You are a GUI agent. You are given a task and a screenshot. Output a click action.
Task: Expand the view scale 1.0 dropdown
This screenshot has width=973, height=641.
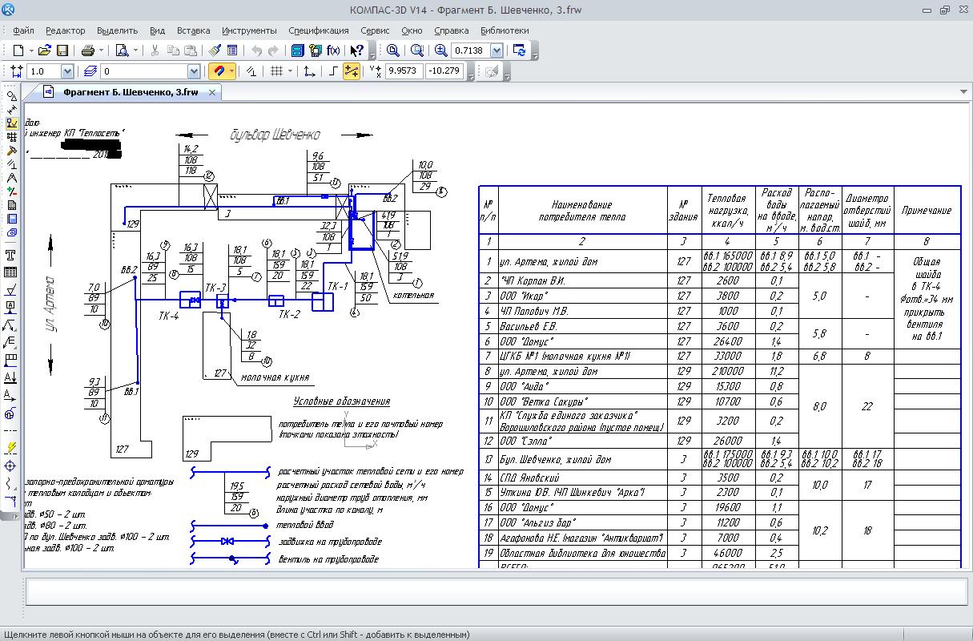[x=66, y=71]
